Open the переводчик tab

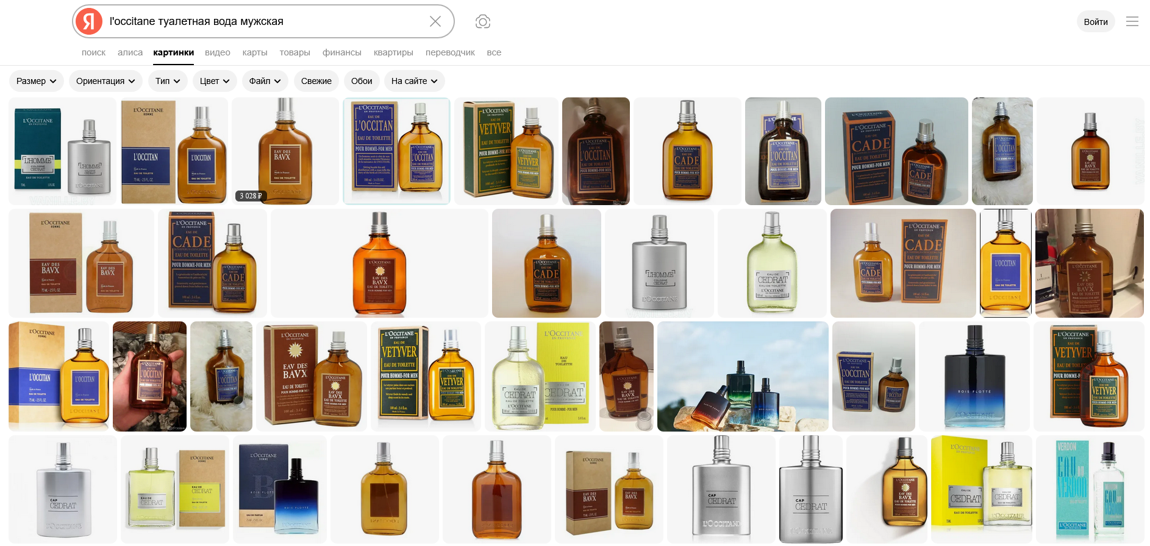pyautogui.click(x=450, y=52)
